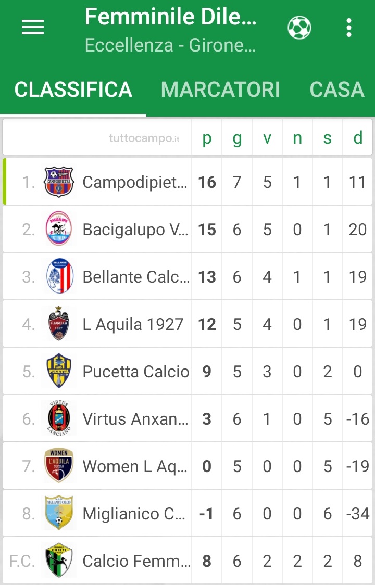Tap the Miglianico Calcio shield logo
375x585 pixels.
59,513
